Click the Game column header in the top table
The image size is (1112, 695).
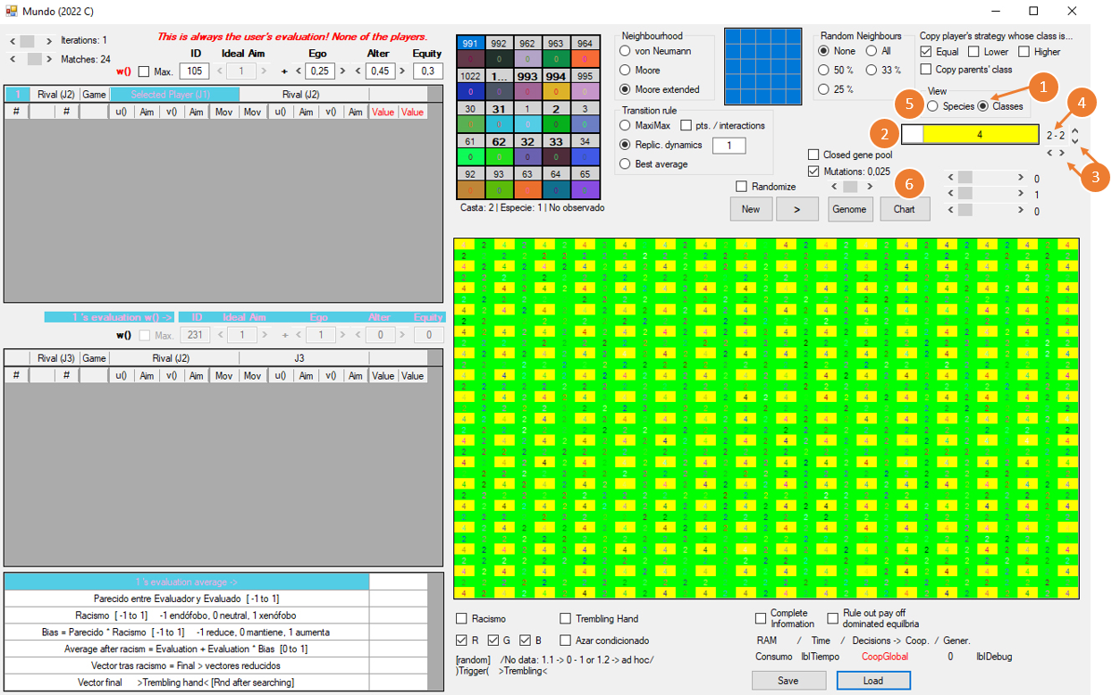coord(94,95)
